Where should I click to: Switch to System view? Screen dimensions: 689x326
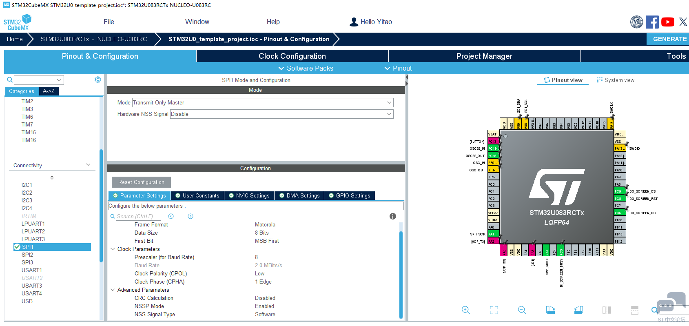tap(615, 80)
